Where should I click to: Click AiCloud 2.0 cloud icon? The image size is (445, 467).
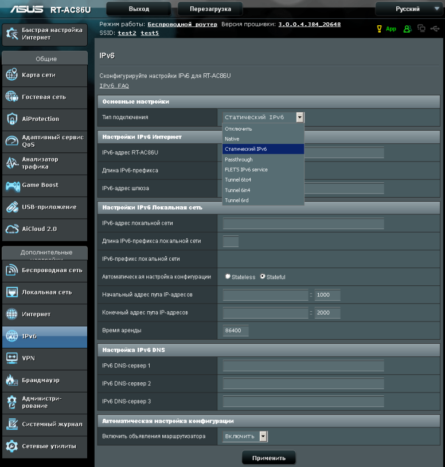pos(12,229)
